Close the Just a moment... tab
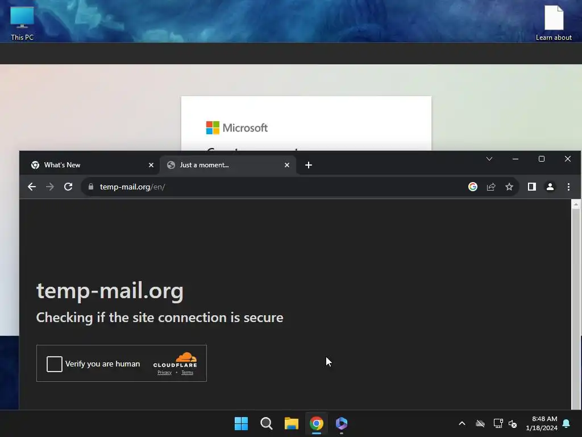582x437 pixels. (287, 165)
